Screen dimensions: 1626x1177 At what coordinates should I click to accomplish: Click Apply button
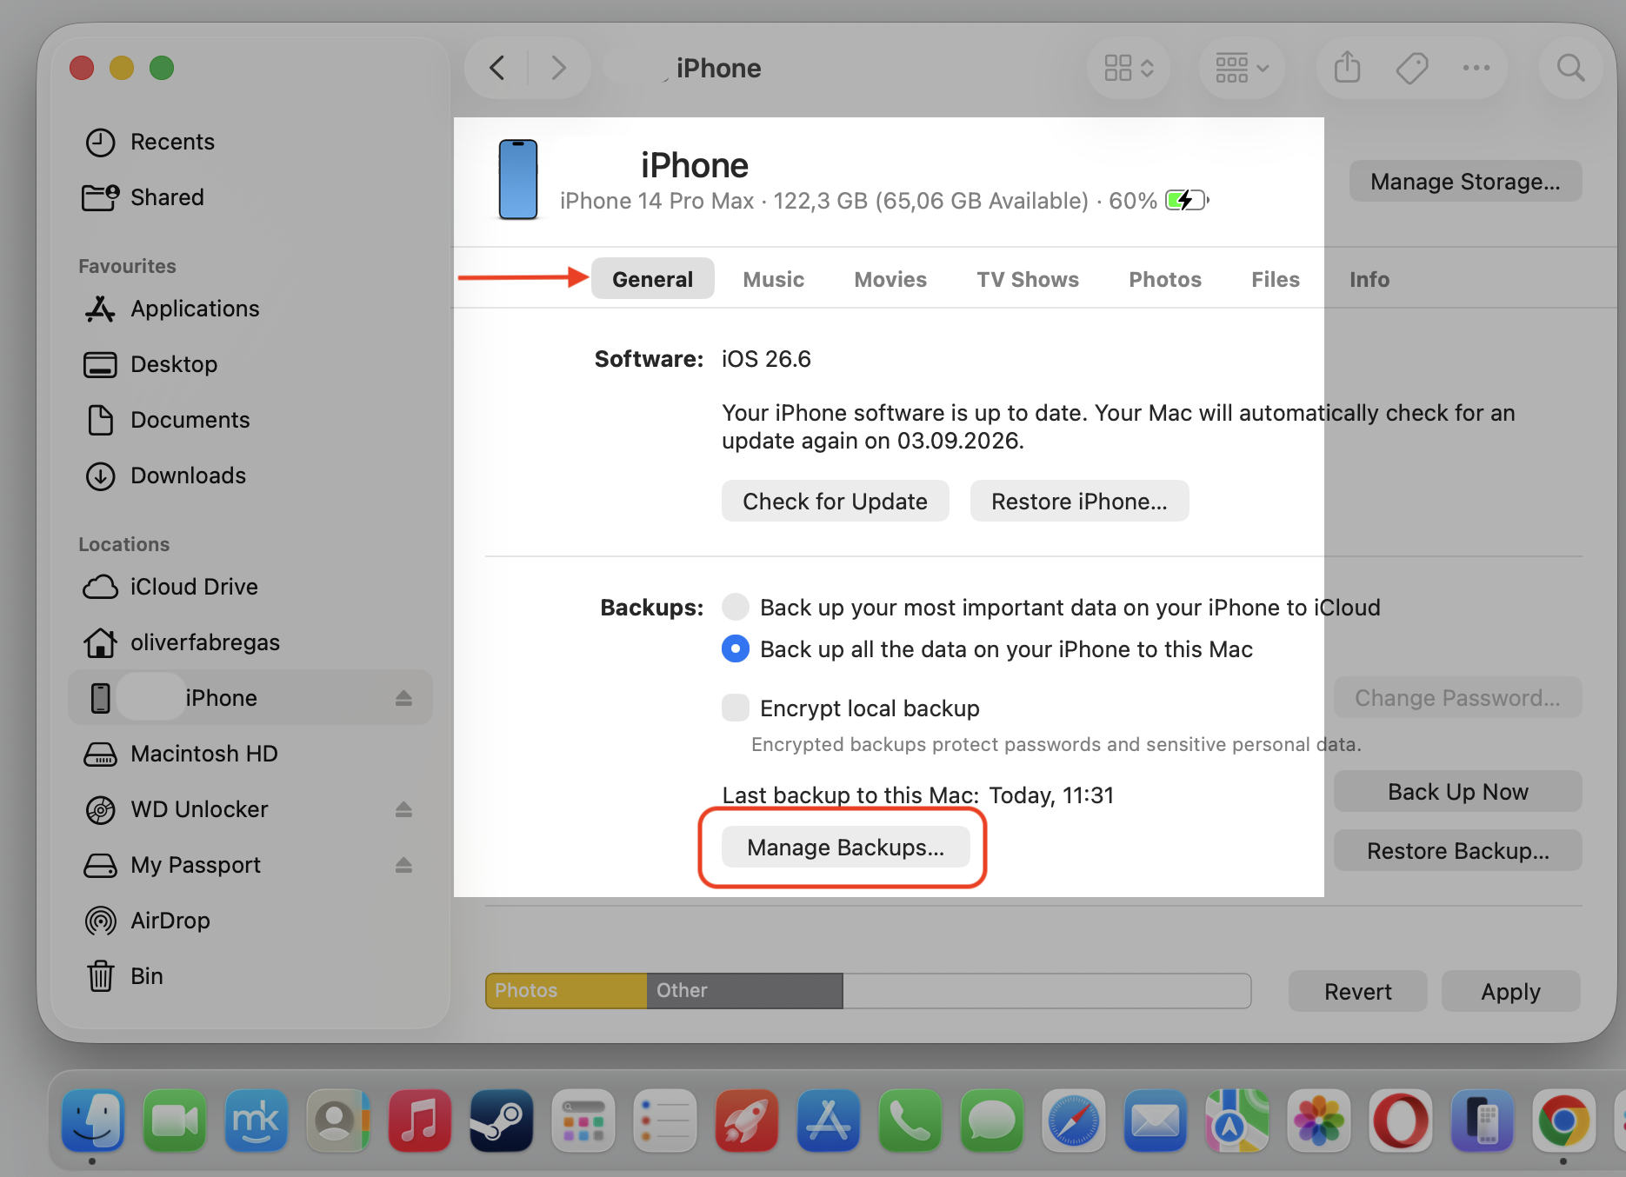pyautogui.click(x=1510, y=991)
